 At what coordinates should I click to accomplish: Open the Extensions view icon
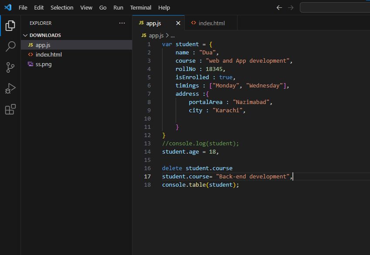[10, 109]
